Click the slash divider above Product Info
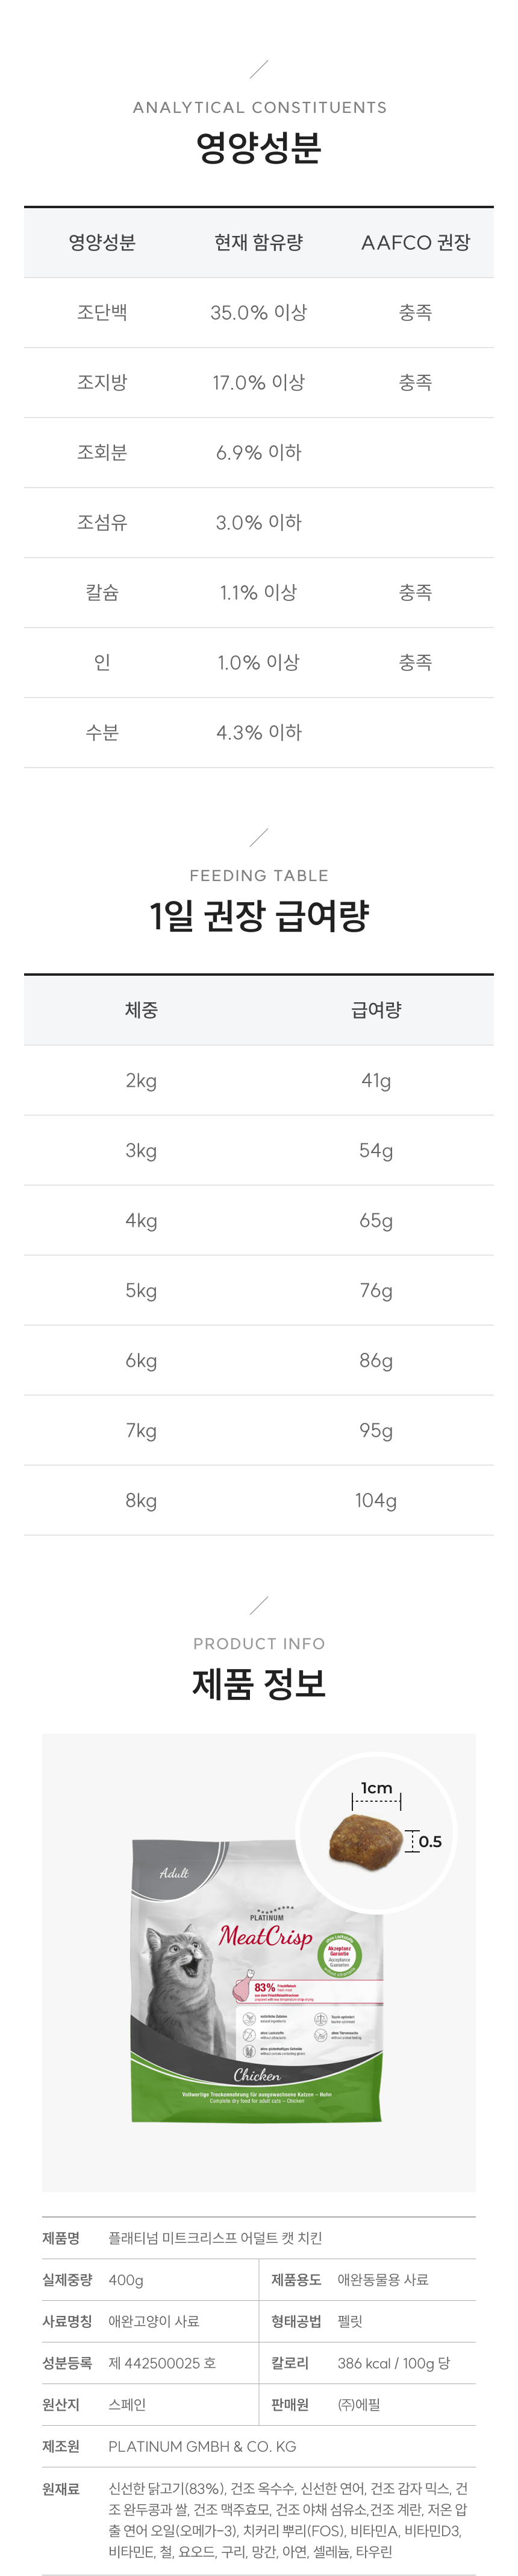Screen dimensions: 518x2576 [258, 1605]
